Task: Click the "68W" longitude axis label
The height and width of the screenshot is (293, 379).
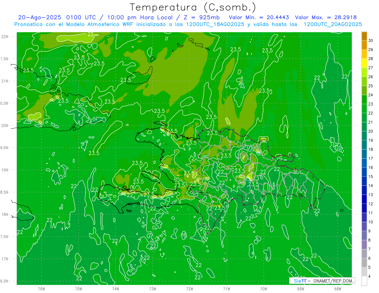Action: coord(338,289)
